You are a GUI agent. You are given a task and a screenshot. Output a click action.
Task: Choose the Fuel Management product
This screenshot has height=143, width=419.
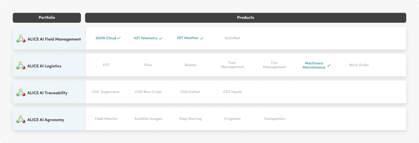(x=232, y=65)
